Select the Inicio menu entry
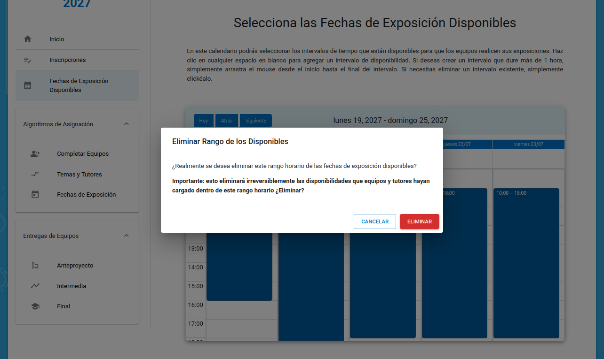Image resolution: width=604 pixels, height=359 pixels. (x=57, y=39)
